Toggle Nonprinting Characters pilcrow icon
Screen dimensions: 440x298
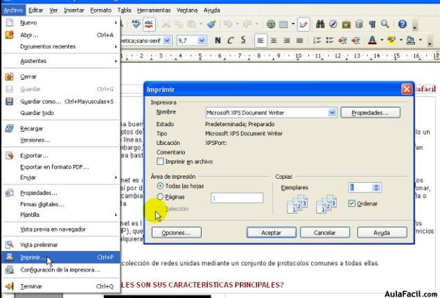pyautogui.click(x=372, y=24)
